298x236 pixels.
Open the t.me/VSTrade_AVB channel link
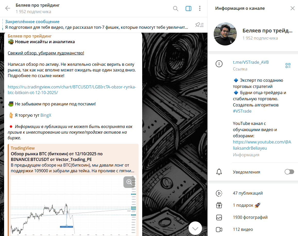point(251,62)
